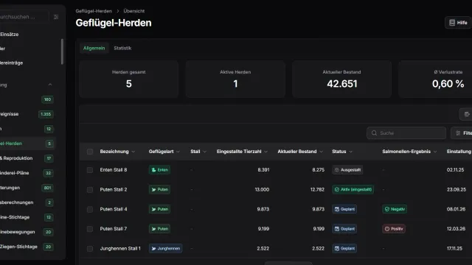Click the Geplant status in Junghennen Stall 1 row

[344, 249]
